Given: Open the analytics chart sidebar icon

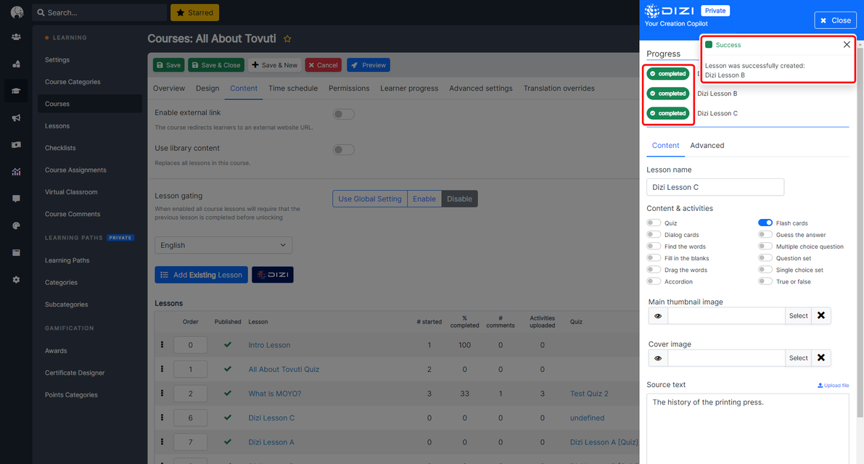Looking at the screenshot, I should 16,172.
